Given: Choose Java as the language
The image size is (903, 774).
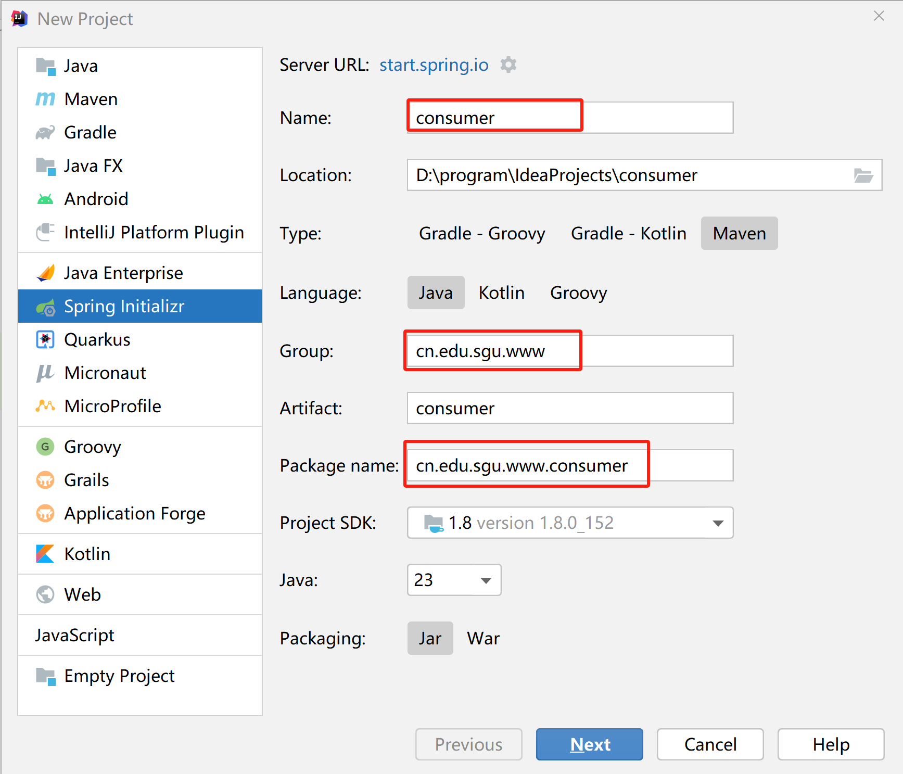Looking at the screenshot, I should tap(436, 293).
